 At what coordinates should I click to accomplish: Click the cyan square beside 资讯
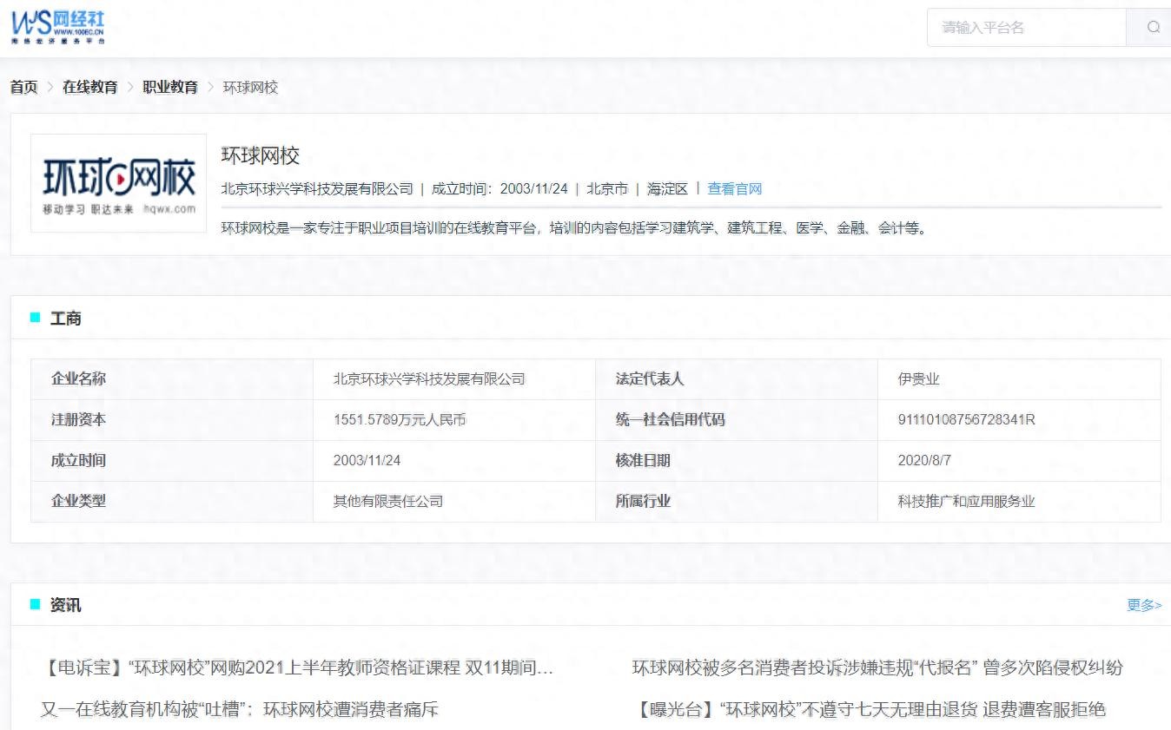pyautogui.click(x=36, y=604)
